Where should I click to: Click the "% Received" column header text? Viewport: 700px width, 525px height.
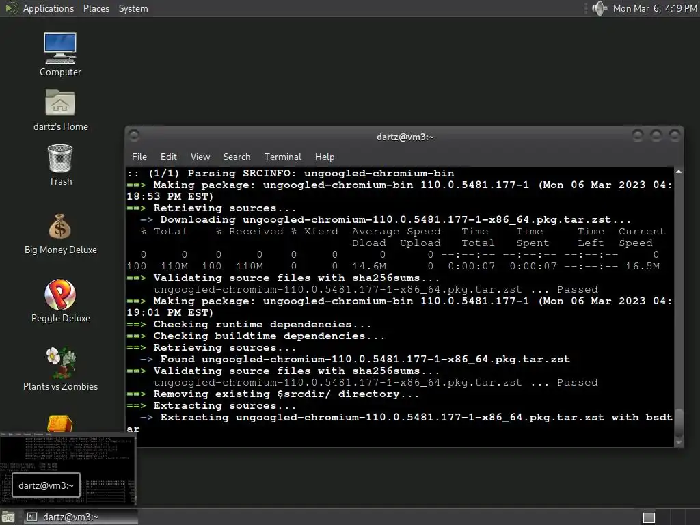tap(250, 231)
